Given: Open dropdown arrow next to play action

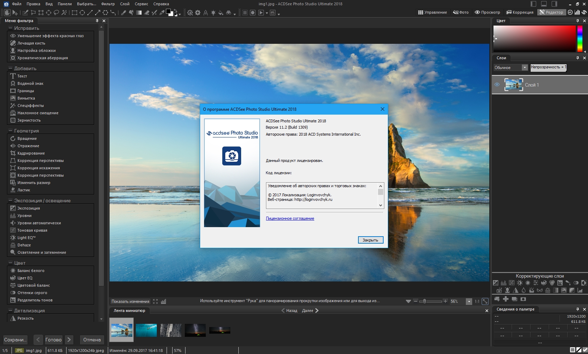Looking at the screenshot, I should click(267, 13).
